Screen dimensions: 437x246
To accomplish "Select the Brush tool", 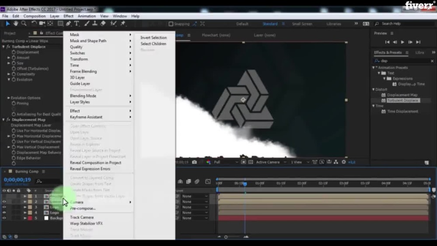I will click(87, 24).
